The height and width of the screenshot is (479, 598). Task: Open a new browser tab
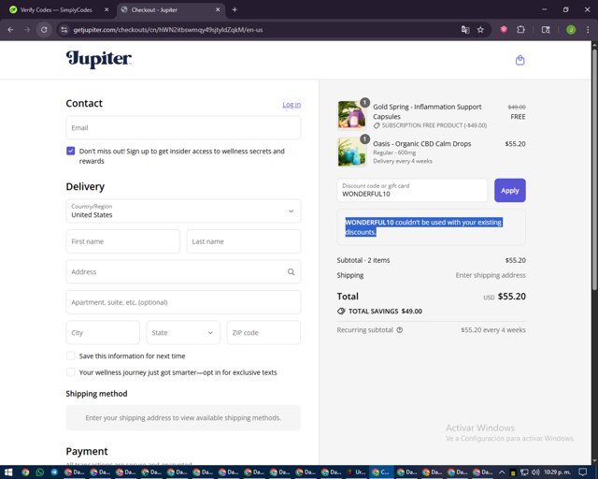click(235, 9)
